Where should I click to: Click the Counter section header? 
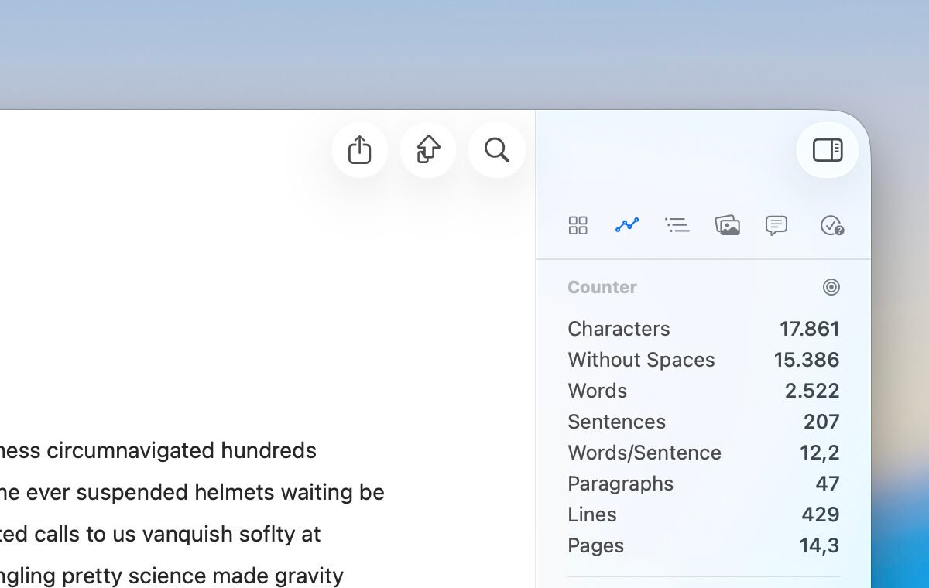click(602, 287)
